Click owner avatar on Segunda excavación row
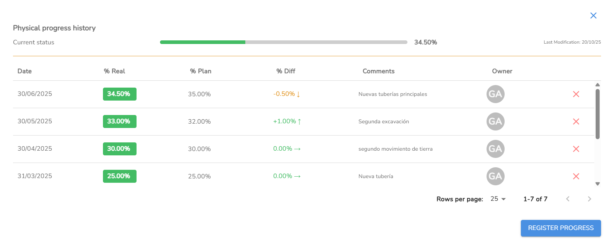The image size is (609, 239). point(495,121)
